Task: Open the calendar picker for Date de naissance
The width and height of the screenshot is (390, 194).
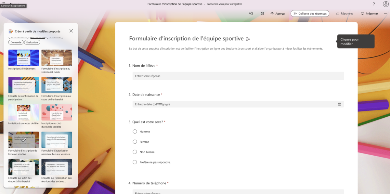Action: pyautogui.click(x=339, y=104)
